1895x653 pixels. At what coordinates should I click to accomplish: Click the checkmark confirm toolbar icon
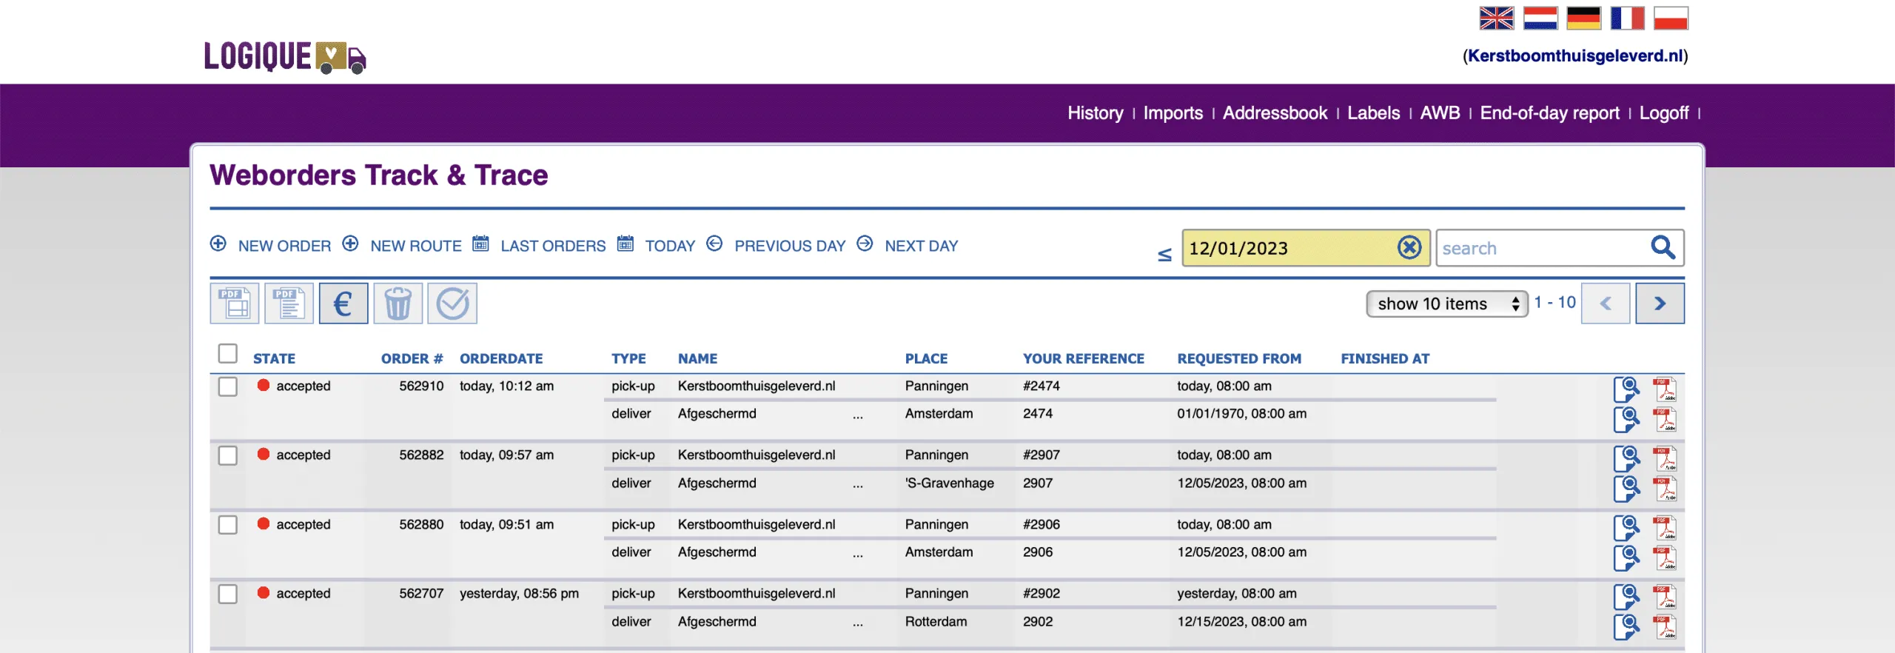(x=452, y=304)
